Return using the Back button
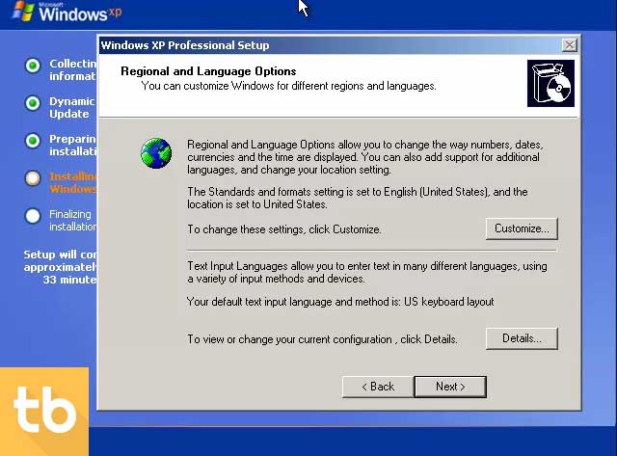Viewport: 617px width, 456px height. (378, 387)
